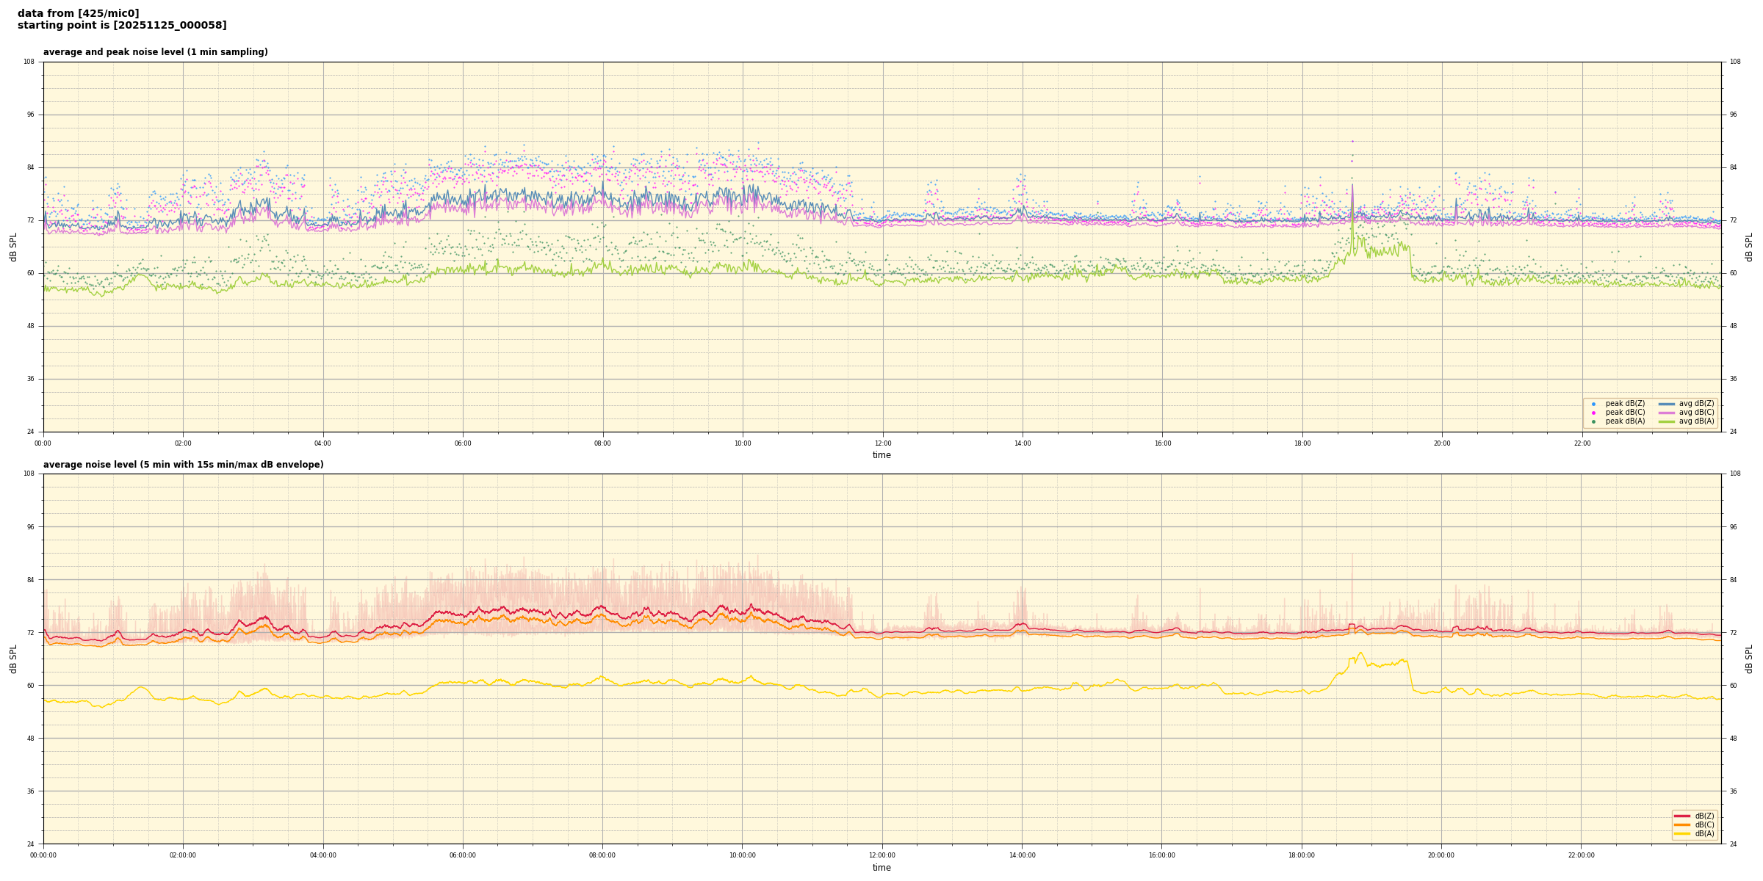
Task: Click the 'data from [425/mic0]' header text
Action: click(78, 14)
